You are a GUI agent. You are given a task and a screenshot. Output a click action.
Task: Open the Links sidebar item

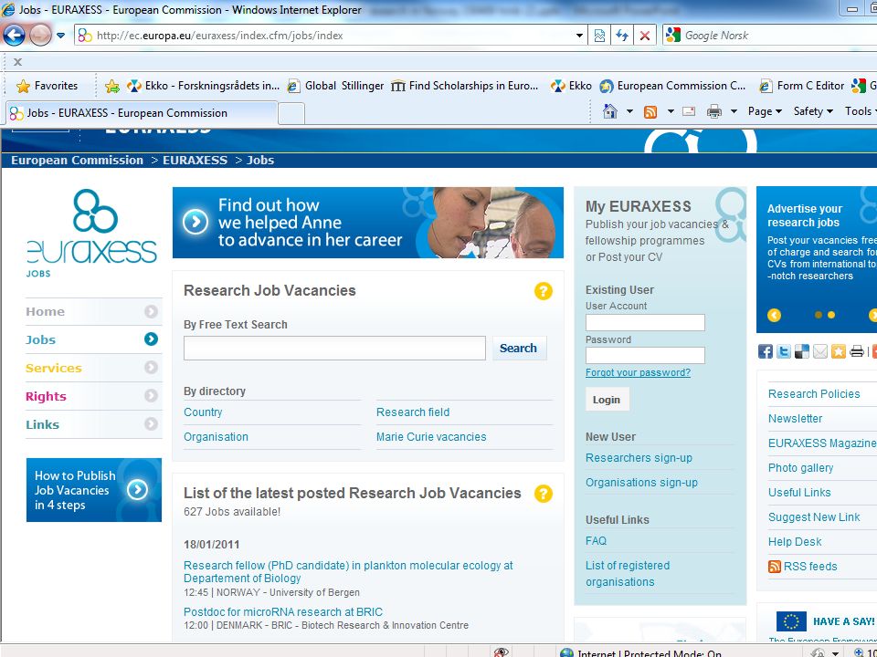pos(93,424)
